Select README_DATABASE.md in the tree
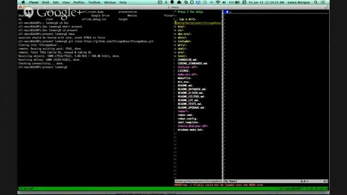 [192, 89]
